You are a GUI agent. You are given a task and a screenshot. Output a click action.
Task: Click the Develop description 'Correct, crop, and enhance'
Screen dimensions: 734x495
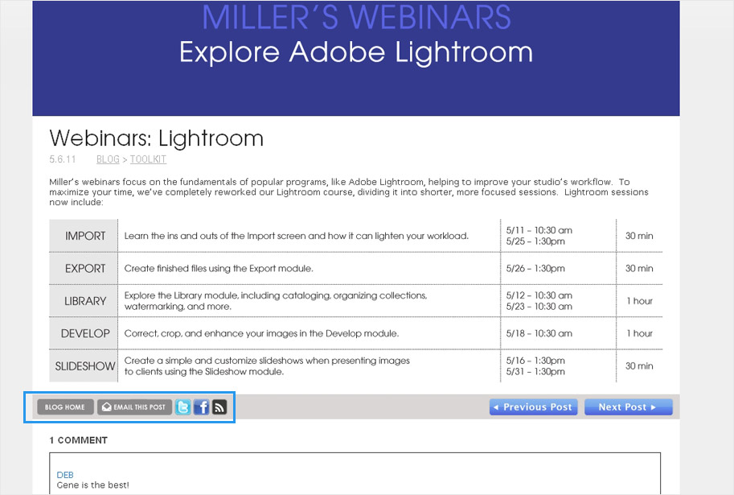pyautogui.click(x=261, y=333)
